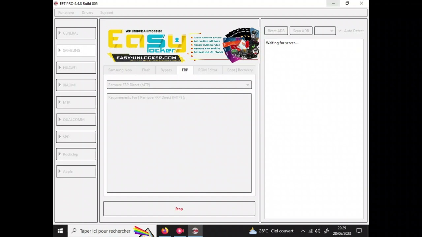422x237 pixels.
Task: Click the Easy Locker banner image
Action: 183,45
